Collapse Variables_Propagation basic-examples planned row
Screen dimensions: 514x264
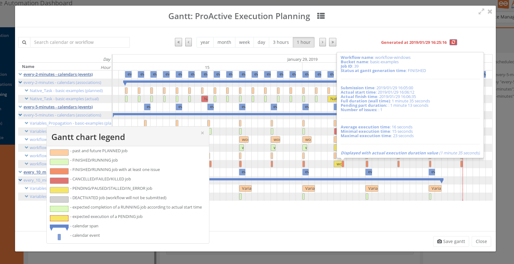click(x=27, y=123)
